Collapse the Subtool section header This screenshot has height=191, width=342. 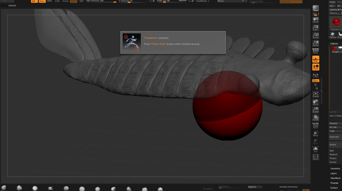point(334,44)
